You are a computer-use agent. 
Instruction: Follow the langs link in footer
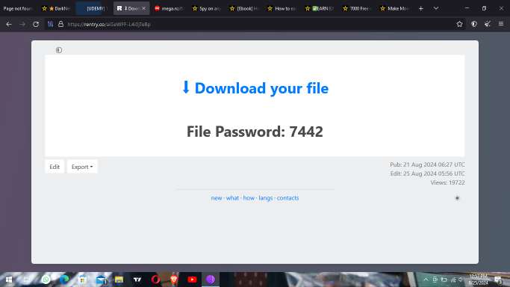point(266,198)
